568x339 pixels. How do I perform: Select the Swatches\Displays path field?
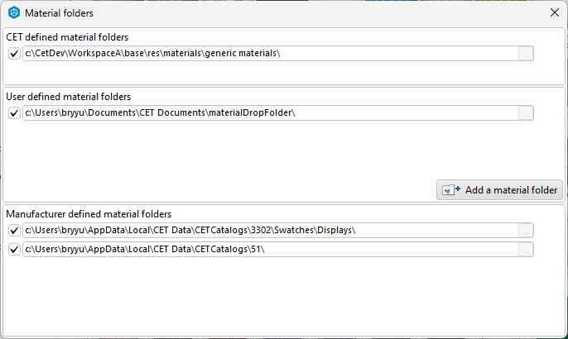click(x=271, y=230)
